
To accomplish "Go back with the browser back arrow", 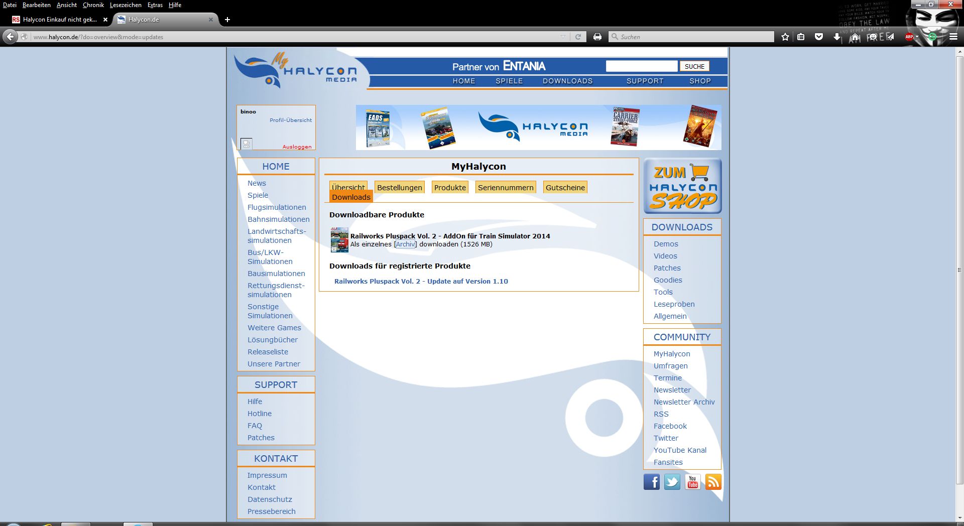I will coord(11,37).
